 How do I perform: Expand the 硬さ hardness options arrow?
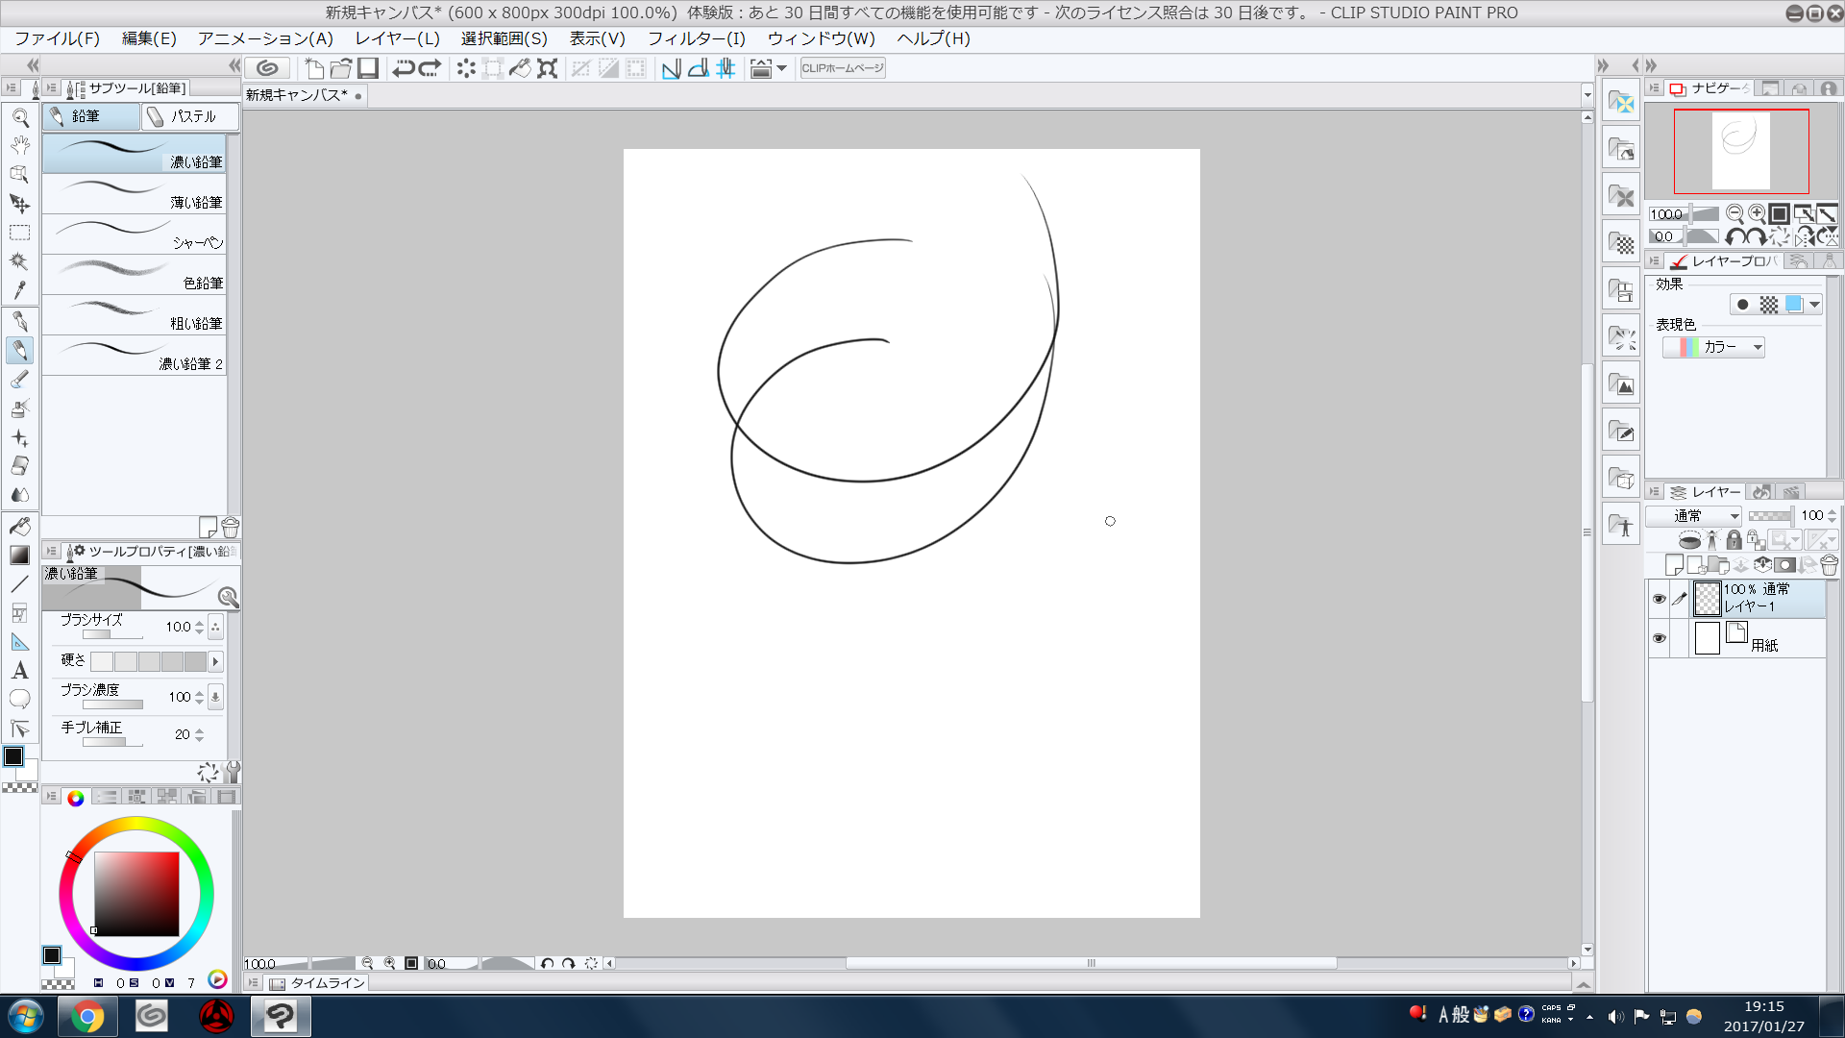tap(215, 661)
